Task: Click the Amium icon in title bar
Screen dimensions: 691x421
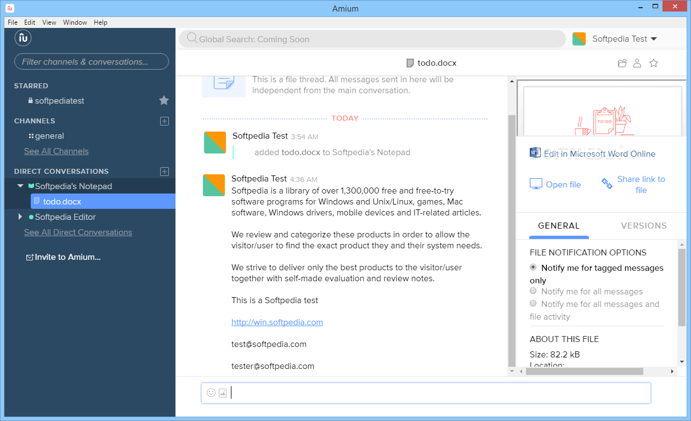Action: pyautogui.click(x=10, y=8)
